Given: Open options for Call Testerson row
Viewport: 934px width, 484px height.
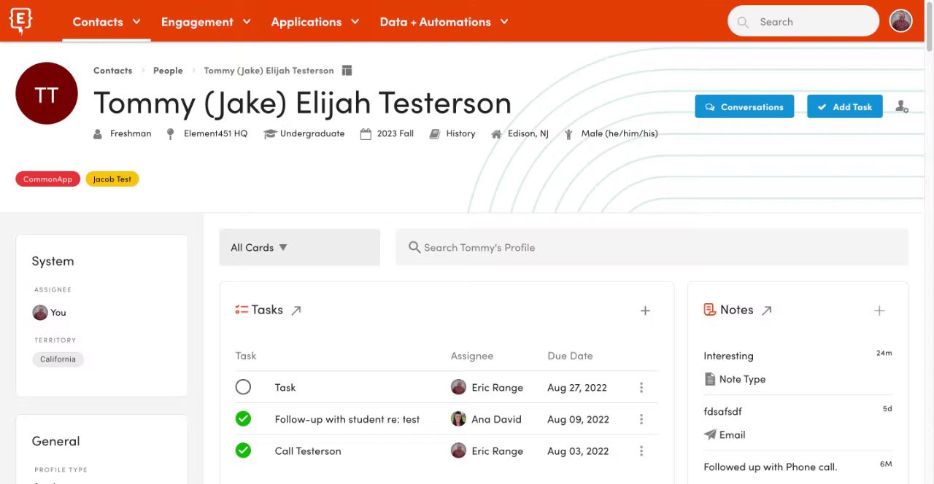Looking at the screenshot, I should pyautogui.click(x=641, y=451).
